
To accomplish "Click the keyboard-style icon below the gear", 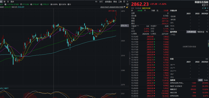I will (128, 4).
